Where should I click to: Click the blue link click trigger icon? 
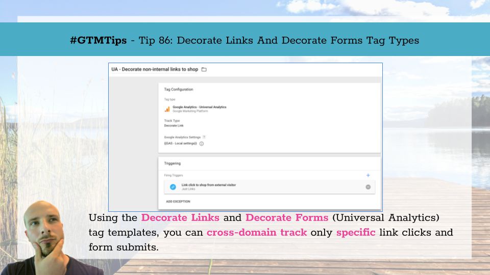click(x=173, y=187)
